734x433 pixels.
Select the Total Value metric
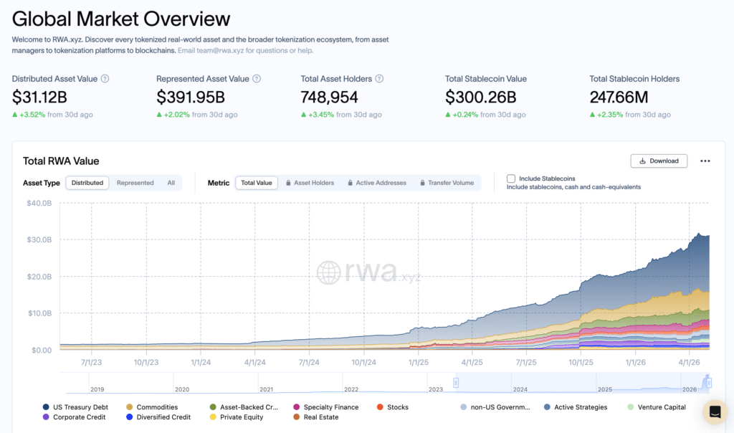click(257, 183)
